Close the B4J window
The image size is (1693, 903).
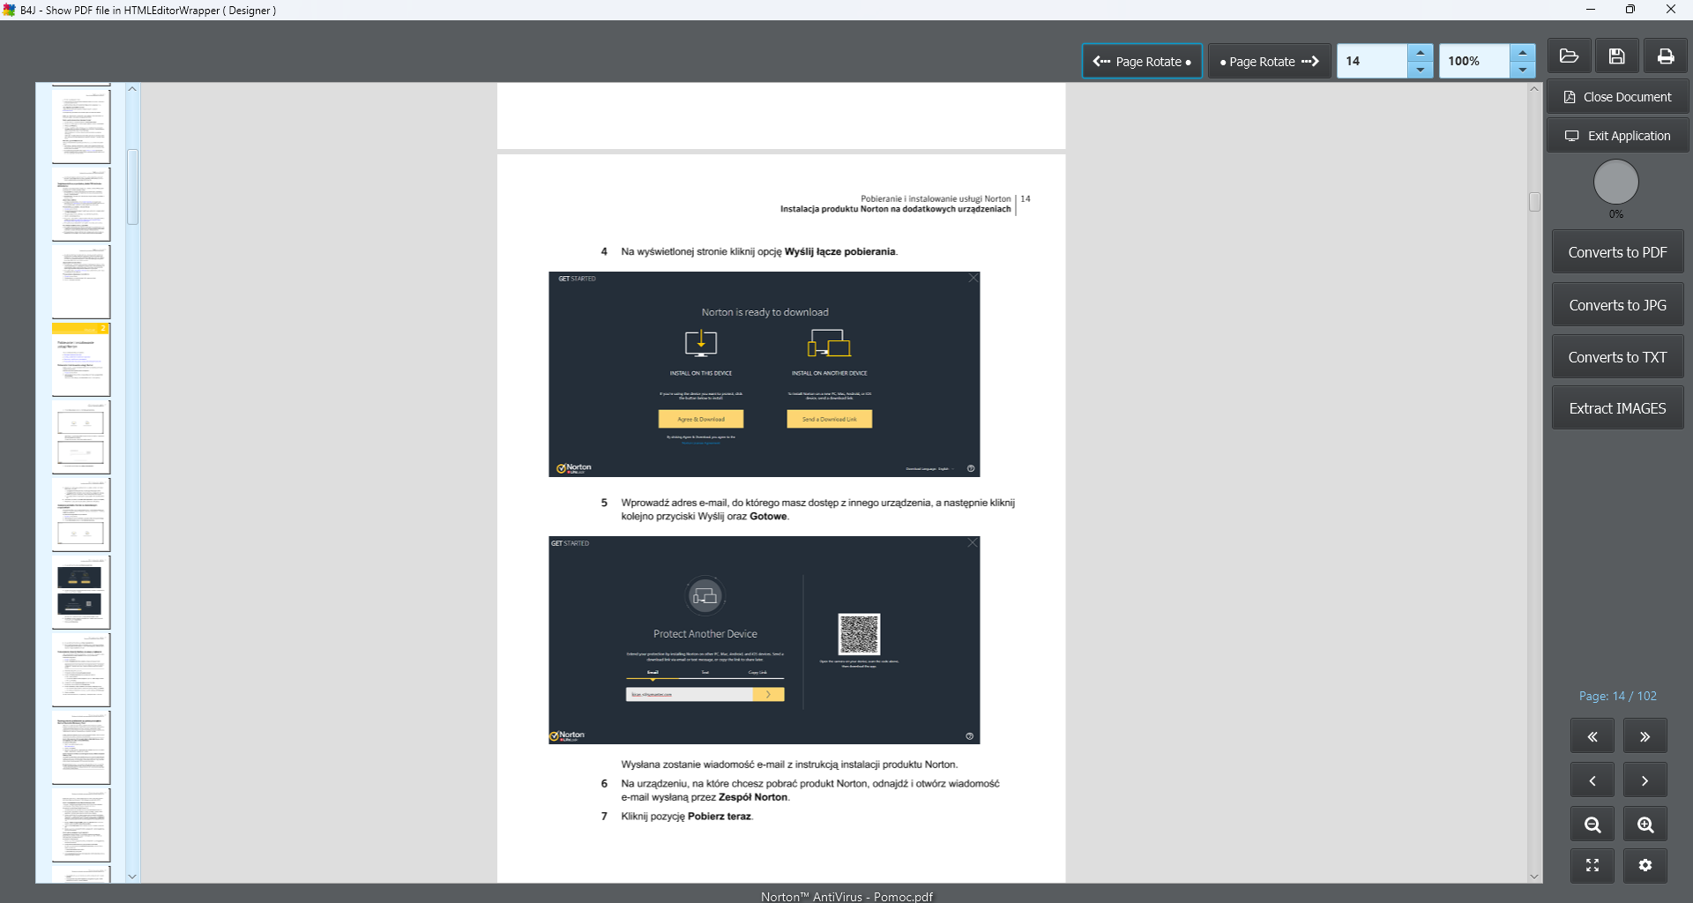[1671, 10]
